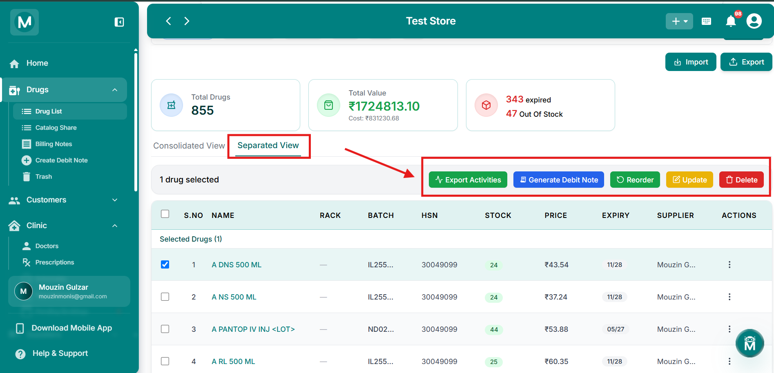Screen dimensions: 774x373
Task: Click the Download Mobile App phone icon
Action: pyautogui.click(x=20, y=329)
